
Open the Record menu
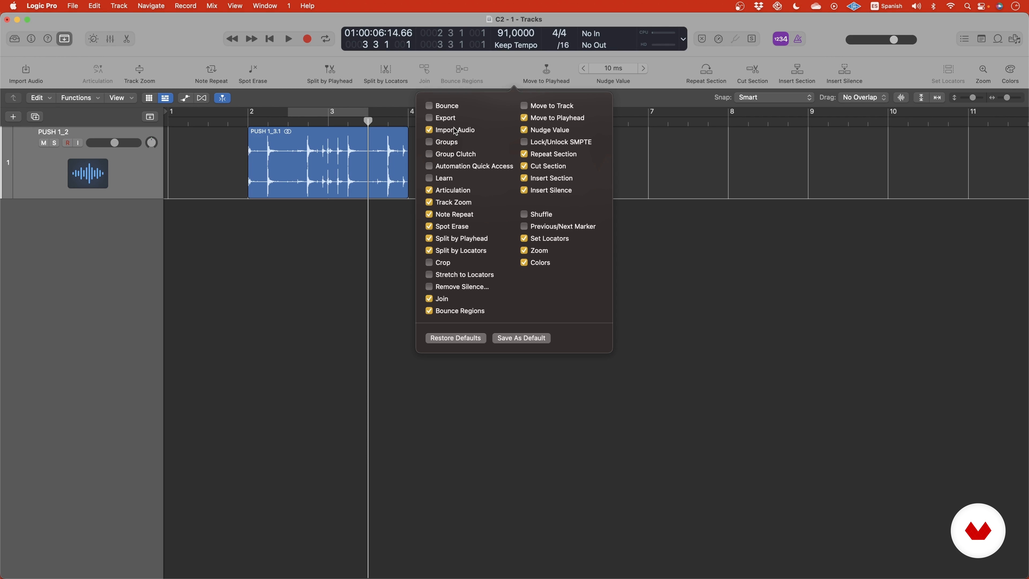pos(185,6)
